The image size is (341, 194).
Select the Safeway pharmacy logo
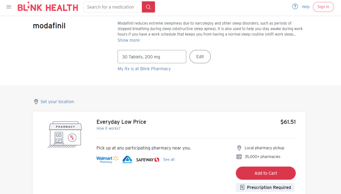click(x=148, y=159)
